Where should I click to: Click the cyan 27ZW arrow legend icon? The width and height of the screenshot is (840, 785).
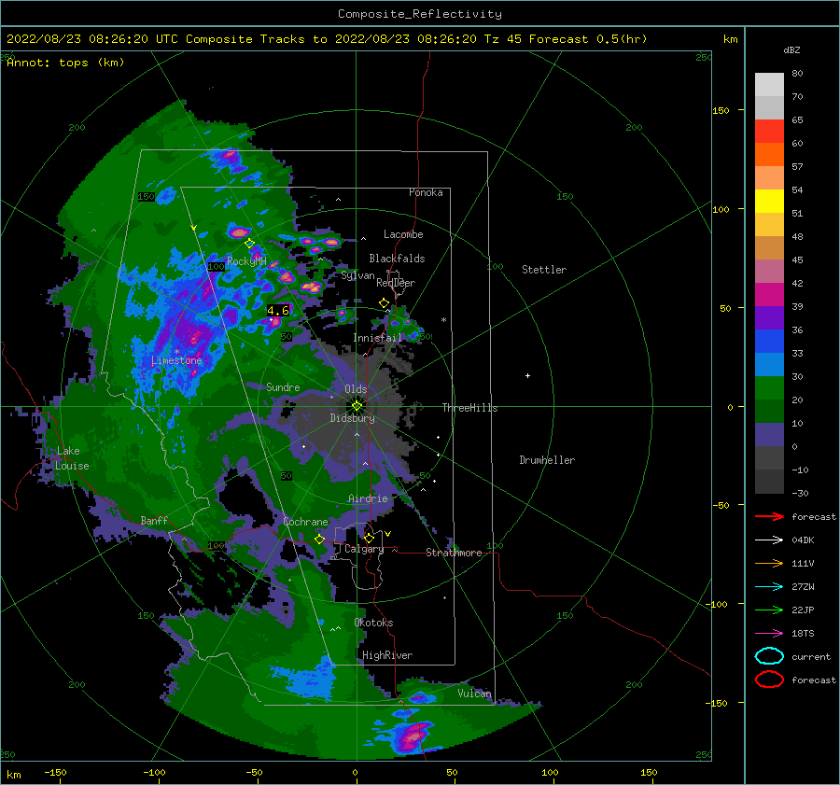coord(769,587)
